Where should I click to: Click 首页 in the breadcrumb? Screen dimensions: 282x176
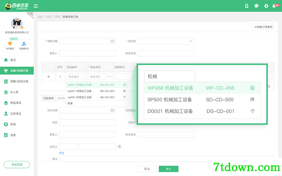click(x=49, y=17)
